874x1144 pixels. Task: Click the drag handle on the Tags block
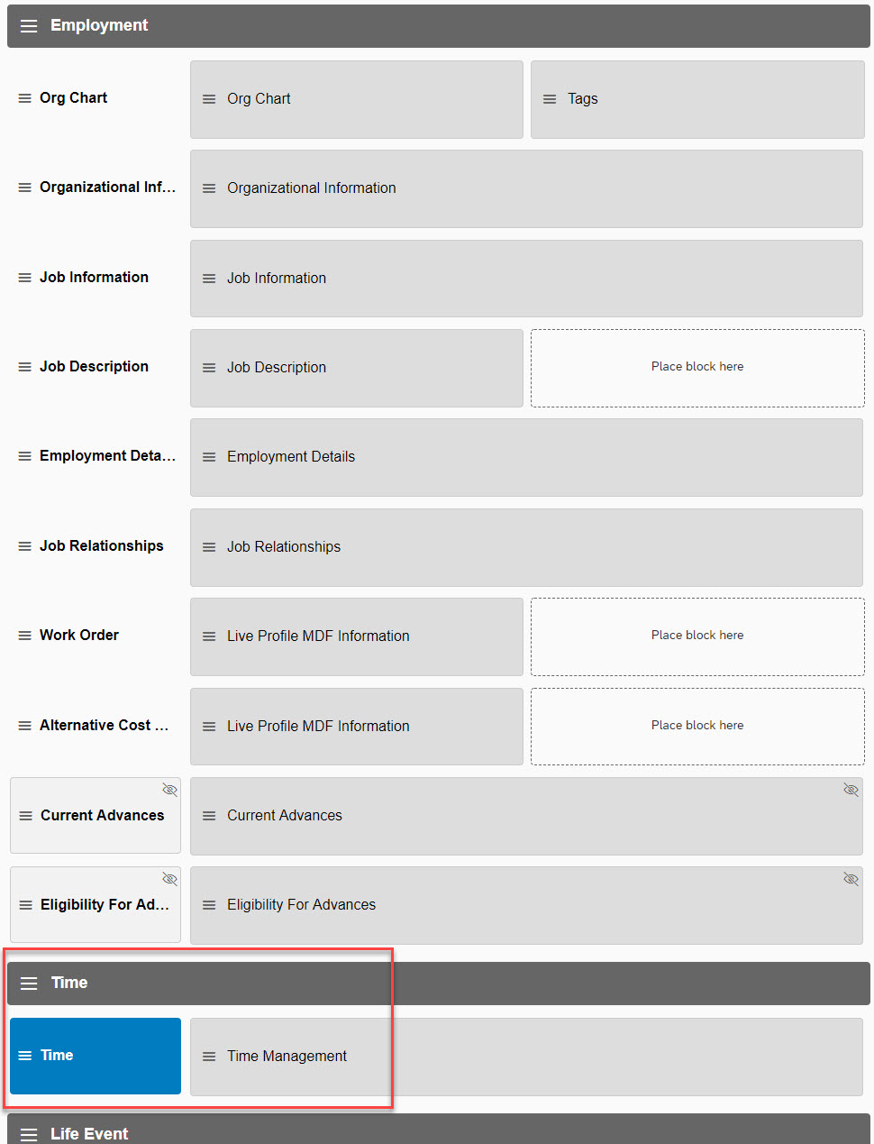pos(550,99)
